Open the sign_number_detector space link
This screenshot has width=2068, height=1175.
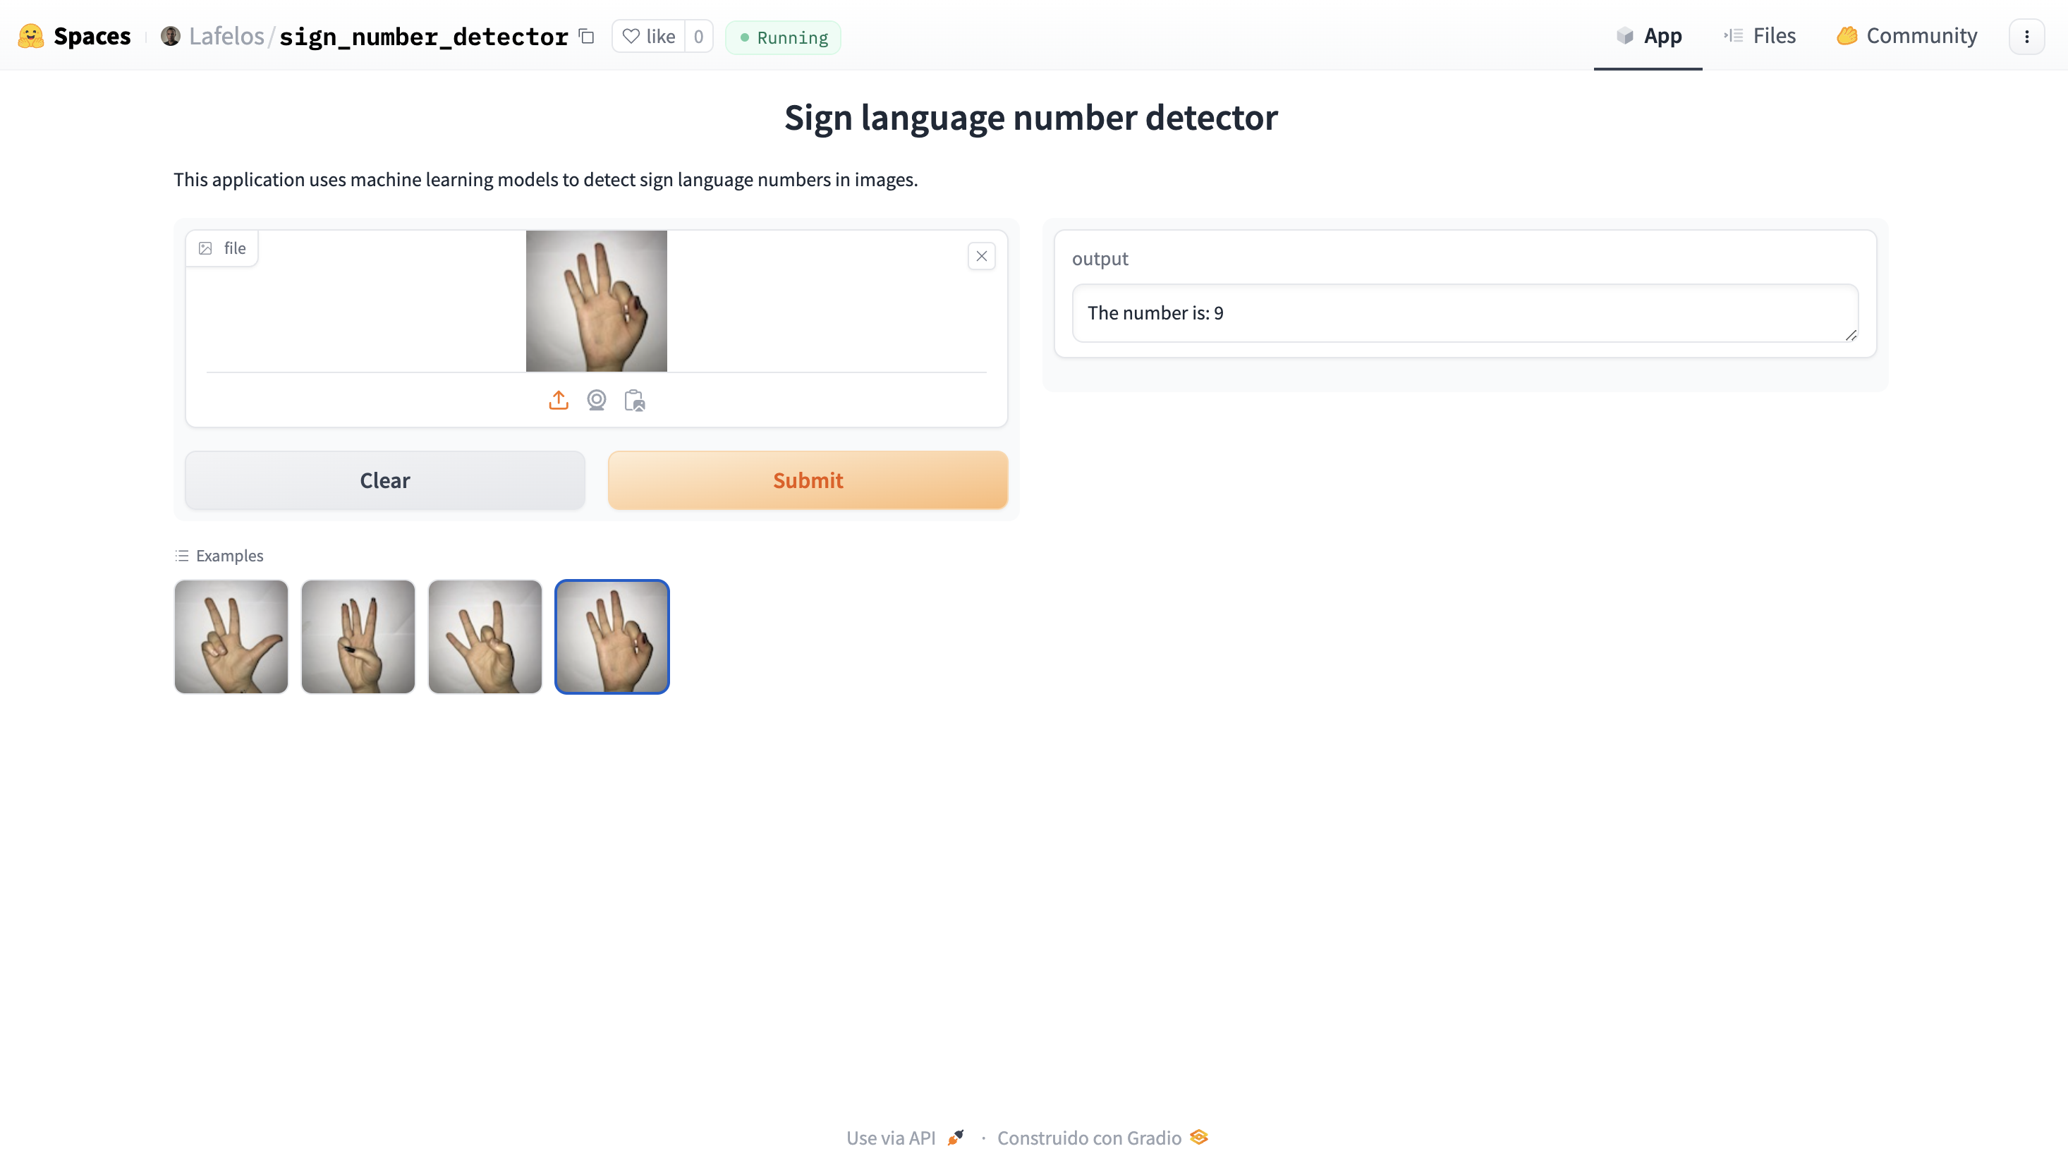point(424,36)
